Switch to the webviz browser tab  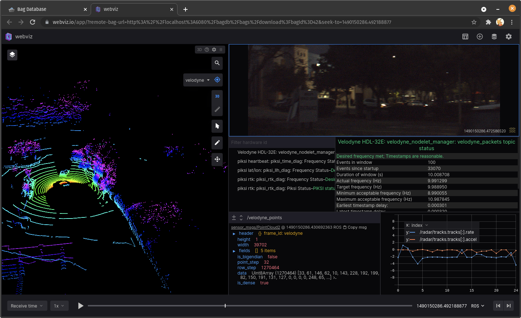pyautogui.click(x=134, y=9)
